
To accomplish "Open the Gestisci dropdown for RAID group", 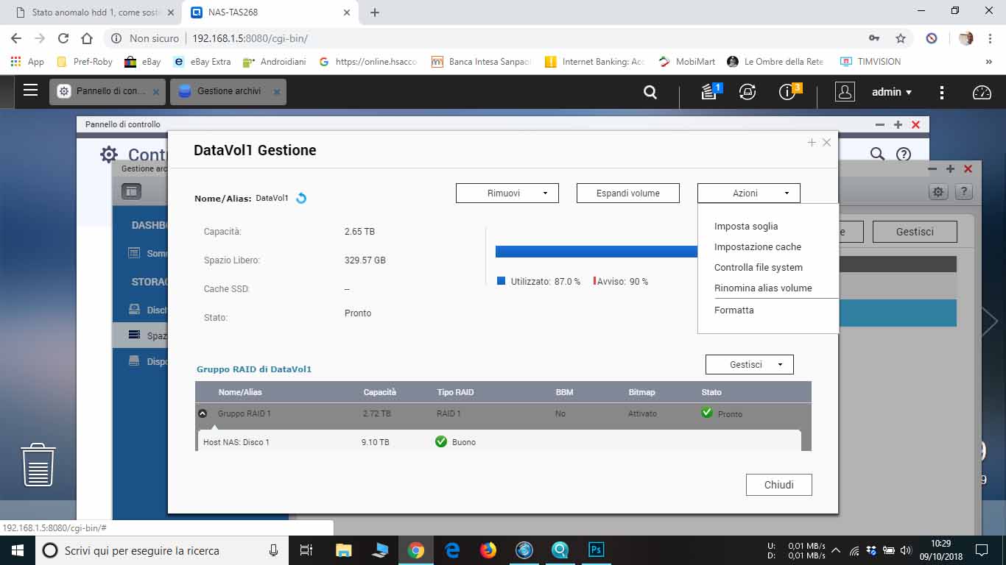I will (749, 364).
